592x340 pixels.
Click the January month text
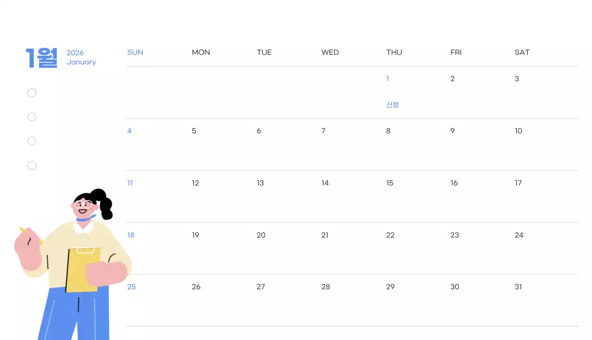(81, 62)
